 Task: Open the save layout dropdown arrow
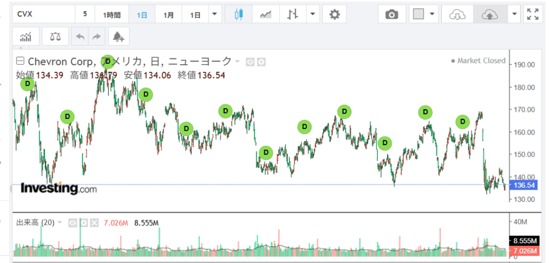514,14
